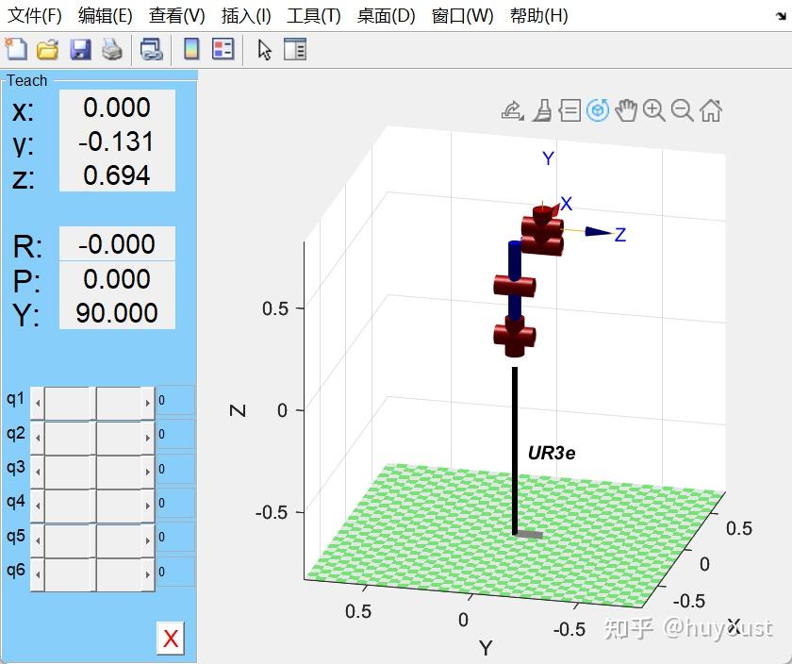Save the figure with the floppy disk icon

tap(80, 49)
